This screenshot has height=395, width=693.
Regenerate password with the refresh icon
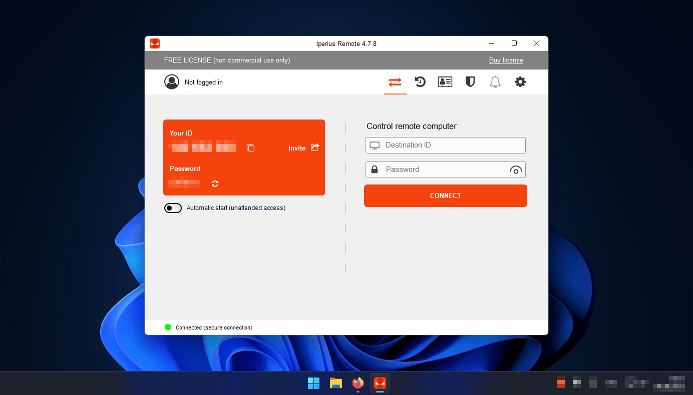[215, 183]
